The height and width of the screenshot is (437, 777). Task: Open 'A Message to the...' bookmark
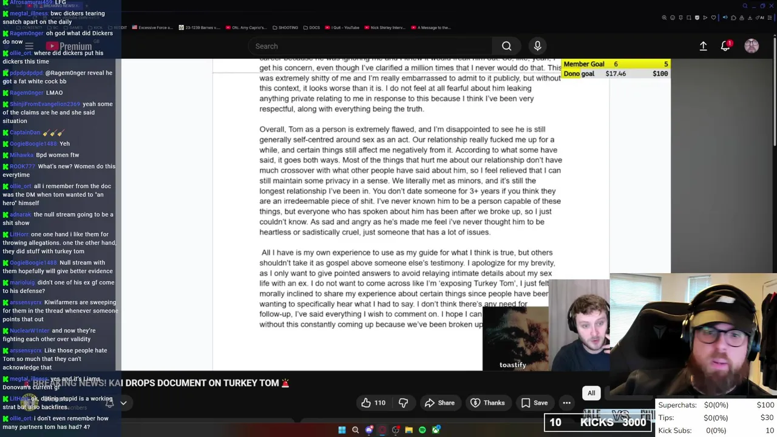point(430,27)
